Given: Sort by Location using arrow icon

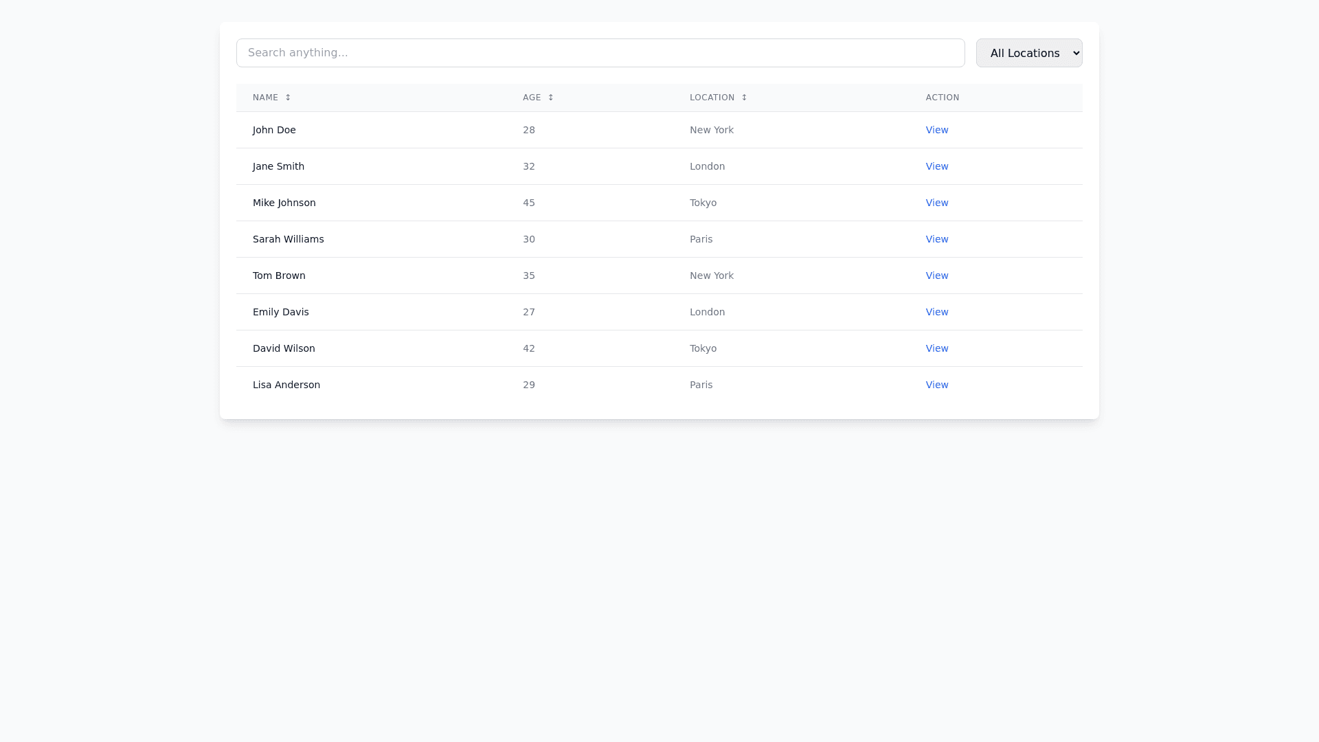Looking at the screenshot, I should click(x=744, y=98).
